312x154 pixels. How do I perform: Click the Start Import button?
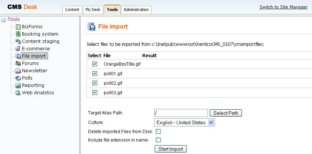pyautogui.click(x=171, y=149)
